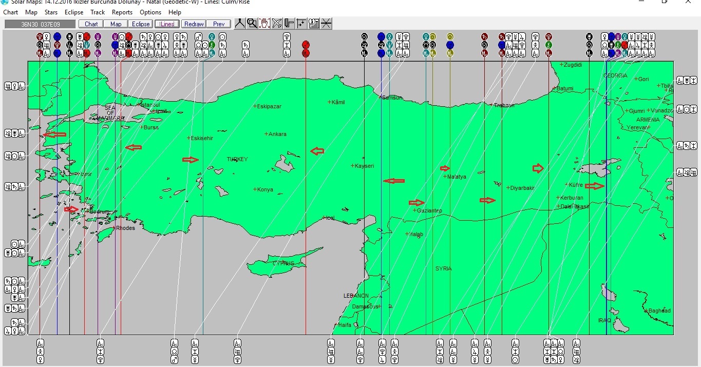Viewport: 701px width, 367px height.
Task: Click the Map button
Action: pos(115,24)
